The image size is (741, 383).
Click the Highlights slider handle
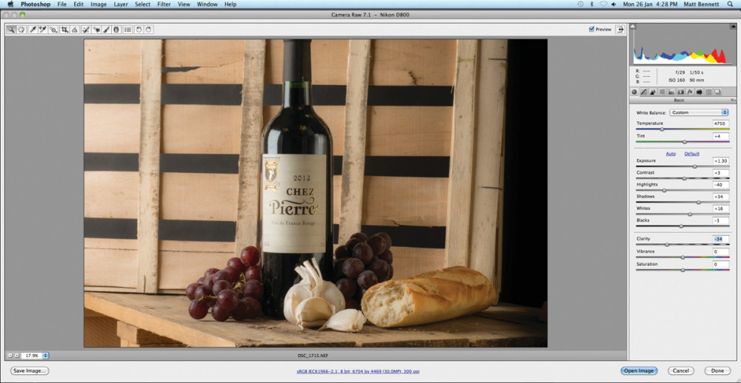[x=664, y=191]
